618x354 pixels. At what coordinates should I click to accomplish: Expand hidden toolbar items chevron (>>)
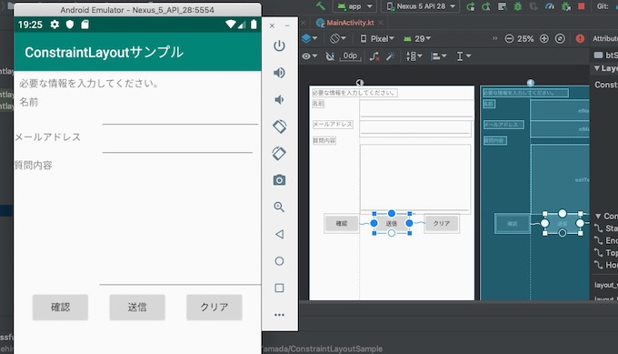click(494, 38)
